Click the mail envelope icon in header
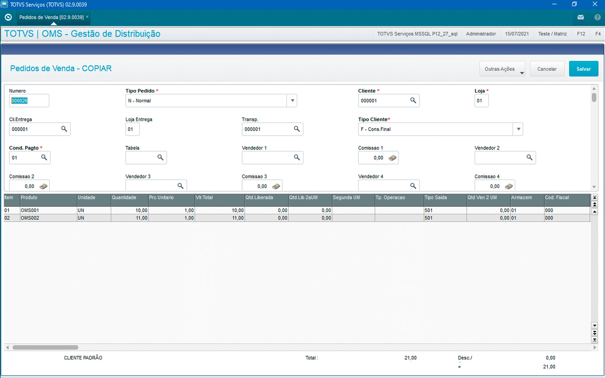 click(581, 17)
